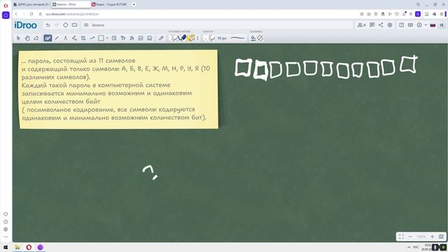Viewport: 448px width, 252px height.
Task: Open a new browser tab
Action: click(x=134, y=4)
